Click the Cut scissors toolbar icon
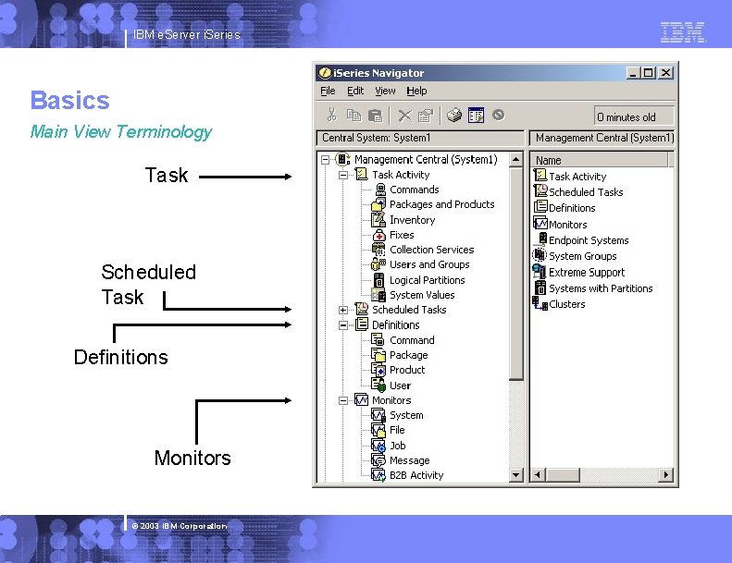The height and width of the screenshot is (563, 732). (x=332, y=115)
